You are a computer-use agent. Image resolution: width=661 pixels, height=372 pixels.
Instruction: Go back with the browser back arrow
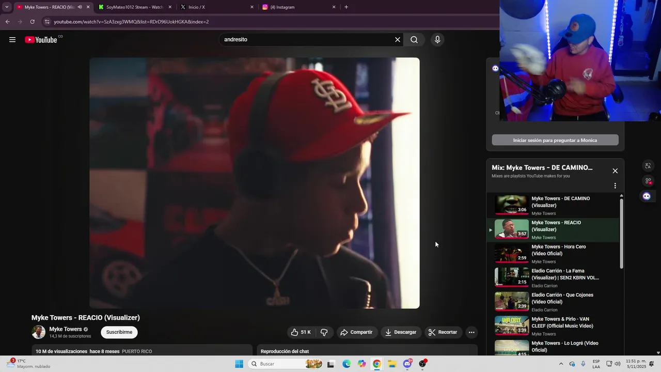[x=7, y=22]
